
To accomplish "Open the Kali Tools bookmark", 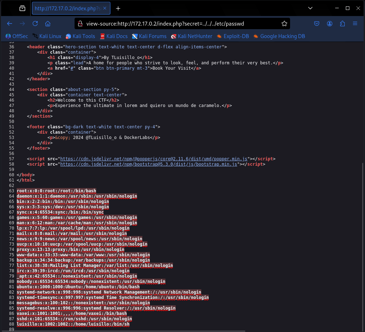I will 80,36.
